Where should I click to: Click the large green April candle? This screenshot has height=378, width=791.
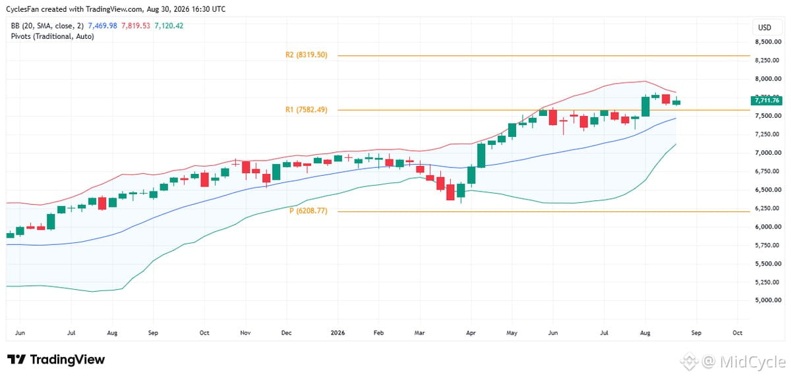click(481, 155)
